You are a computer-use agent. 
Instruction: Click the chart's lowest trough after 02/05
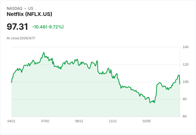[150, 103]
